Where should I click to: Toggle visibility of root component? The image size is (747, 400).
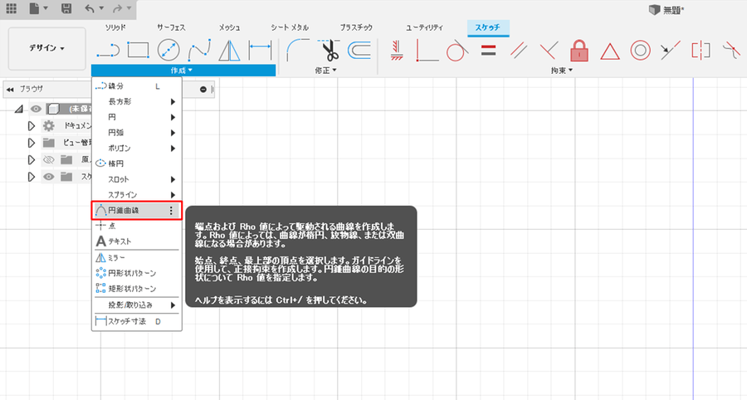coord(36,109)
